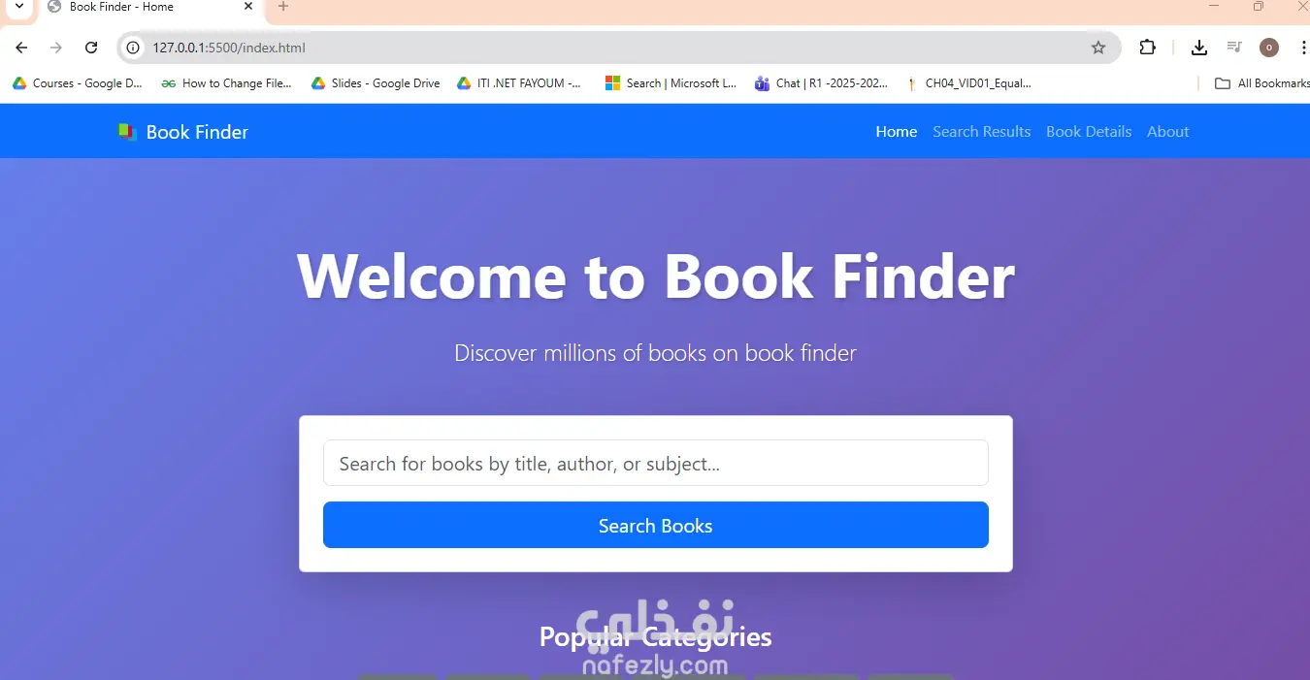
Task: Close the Book Finder - Home tab
Action: tap(248, 7)
